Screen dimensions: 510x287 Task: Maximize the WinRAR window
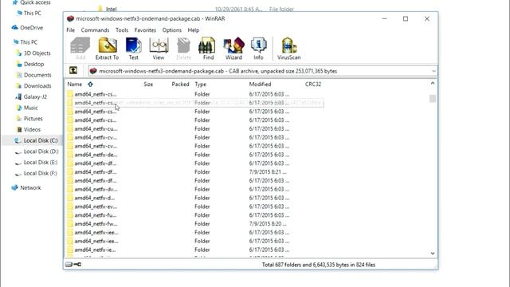click(406, 18)
